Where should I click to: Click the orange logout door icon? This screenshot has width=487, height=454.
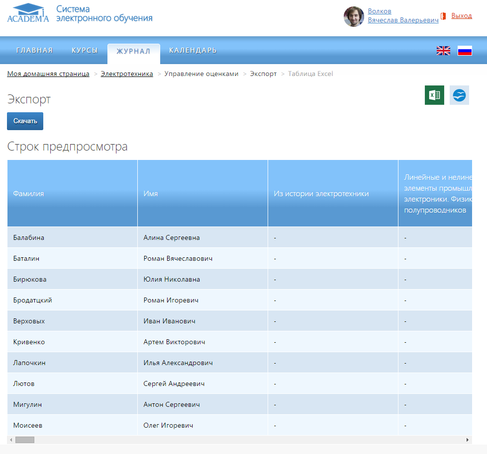[443, 16]
